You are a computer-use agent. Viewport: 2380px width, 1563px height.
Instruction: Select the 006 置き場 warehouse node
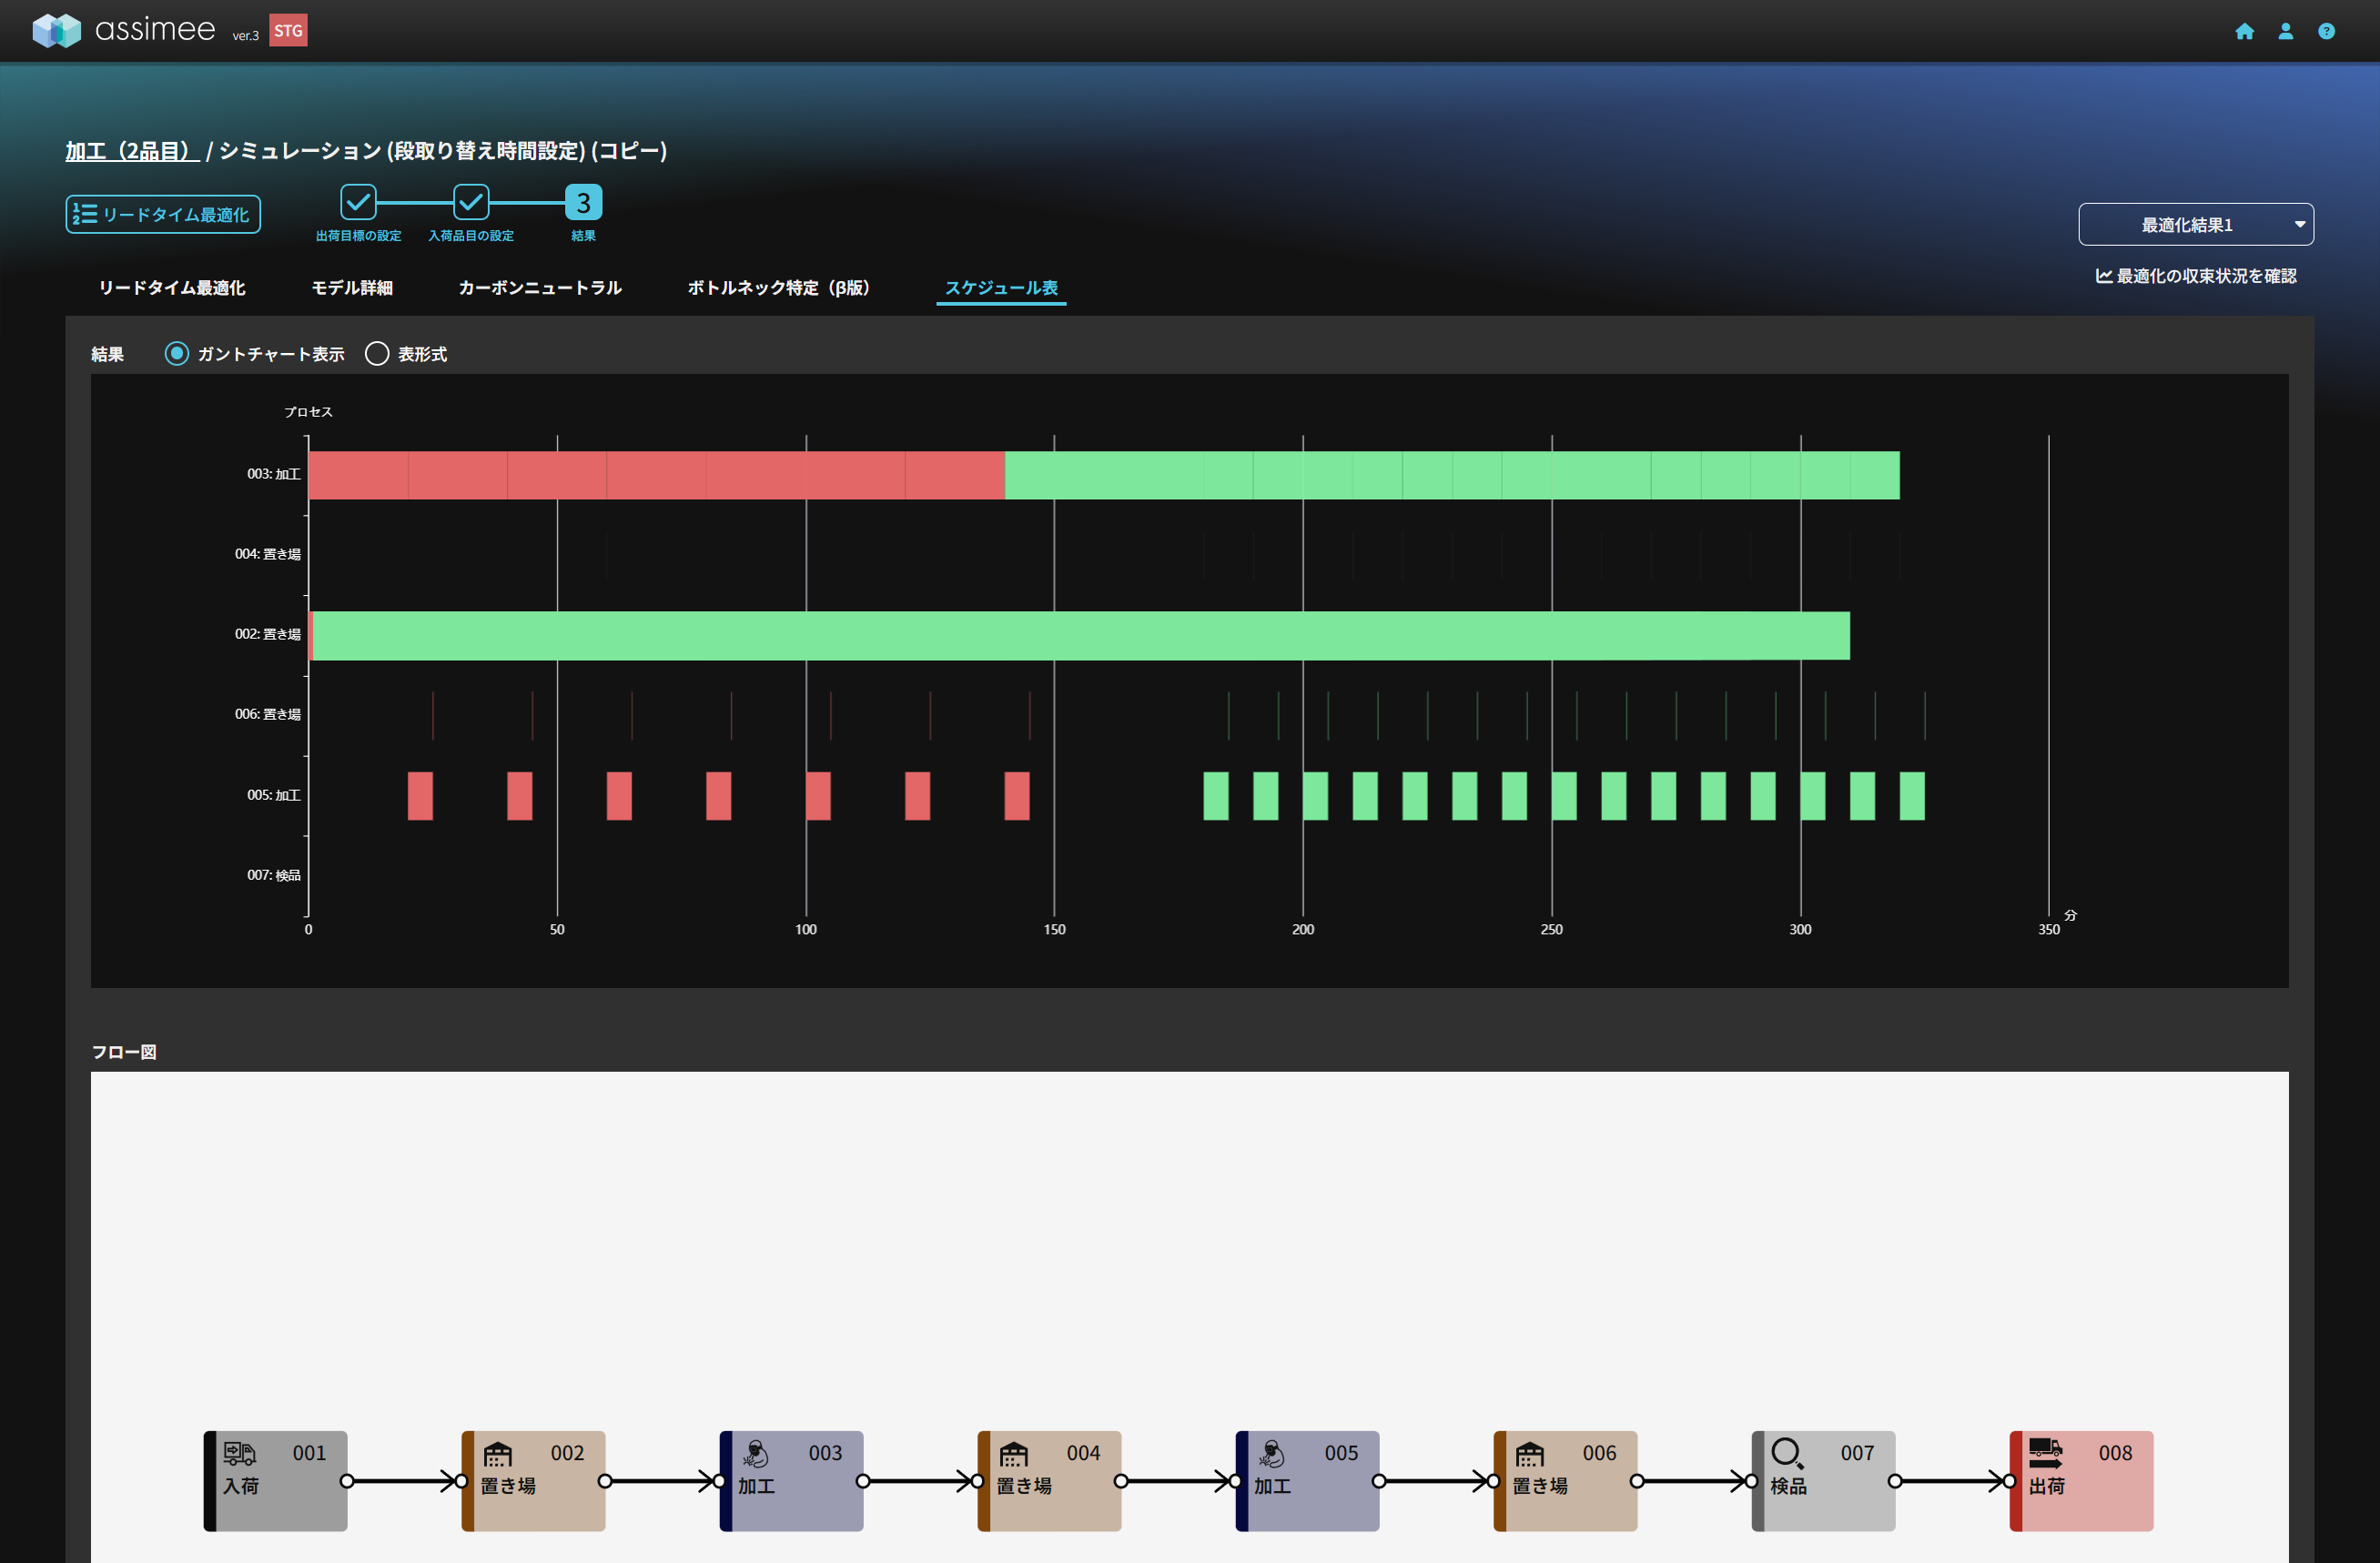1566,1480
